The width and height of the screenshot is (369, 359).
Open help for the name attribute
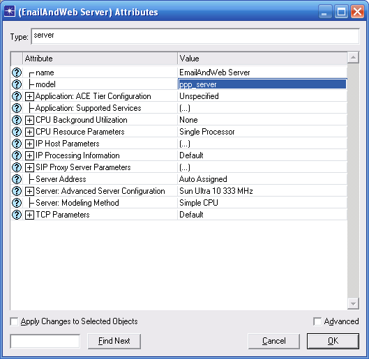pos(17,72)
